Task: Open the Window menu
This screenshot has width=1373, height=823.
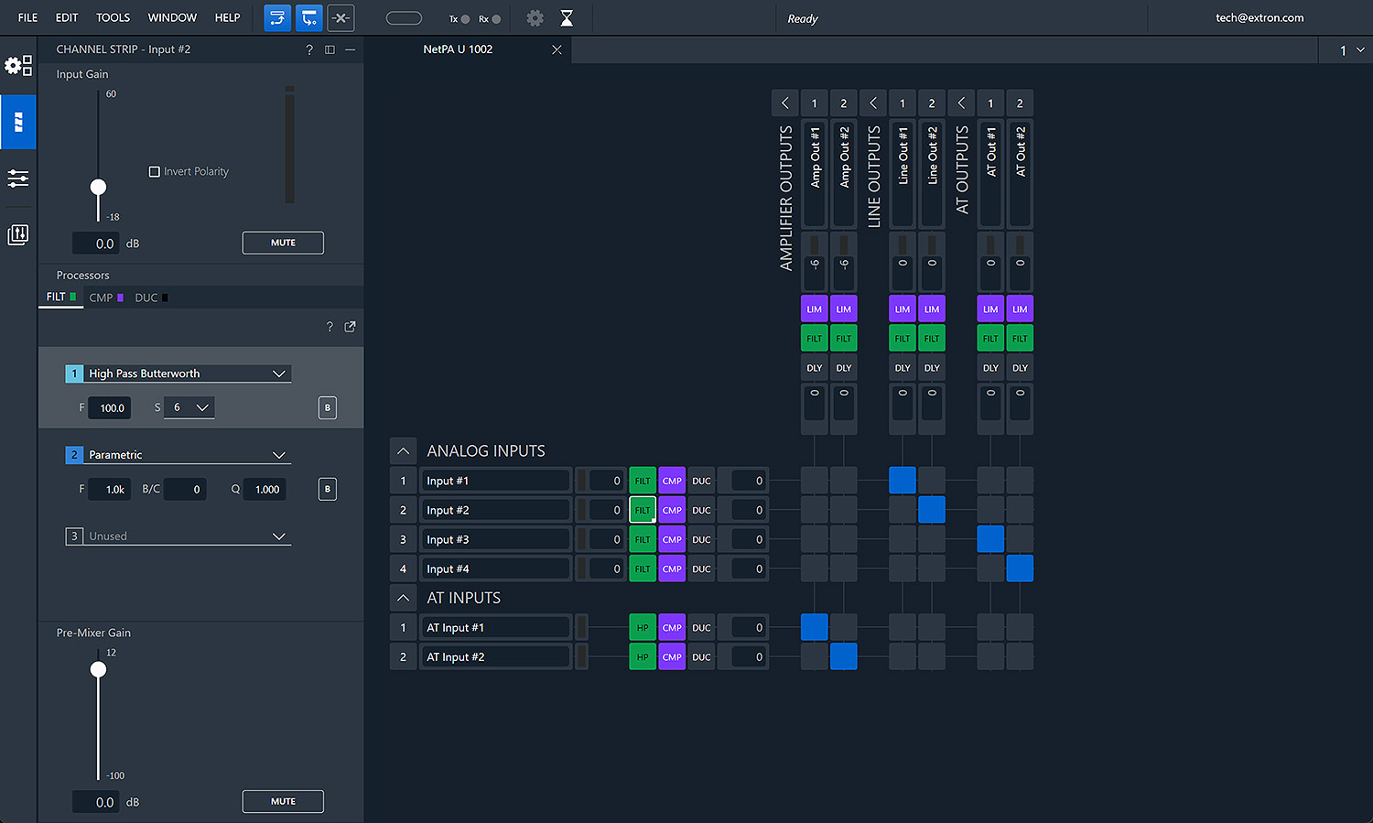Action: pyautogui.click(x=172, y=17)
